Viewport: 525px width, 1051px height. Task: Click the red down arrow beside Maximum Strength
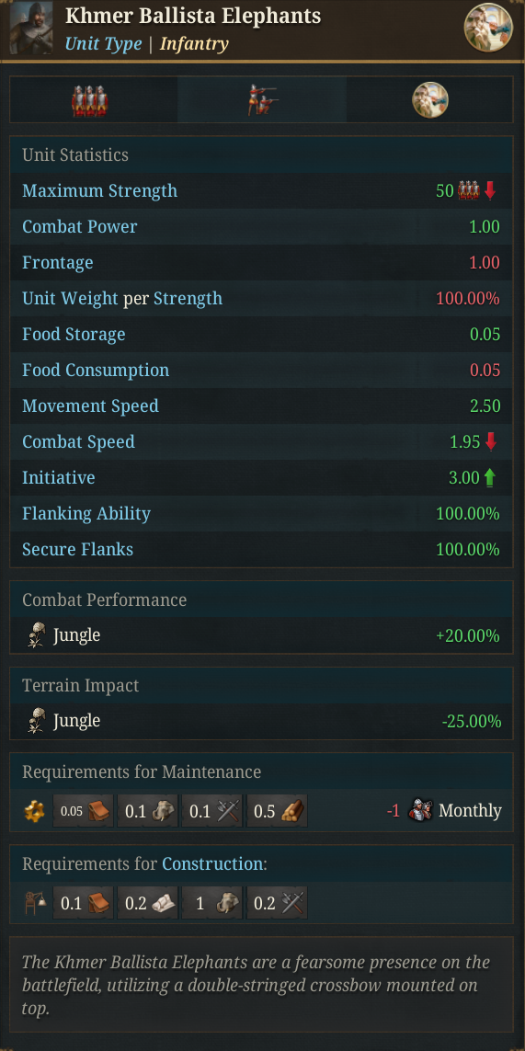[x=490, y=191]
